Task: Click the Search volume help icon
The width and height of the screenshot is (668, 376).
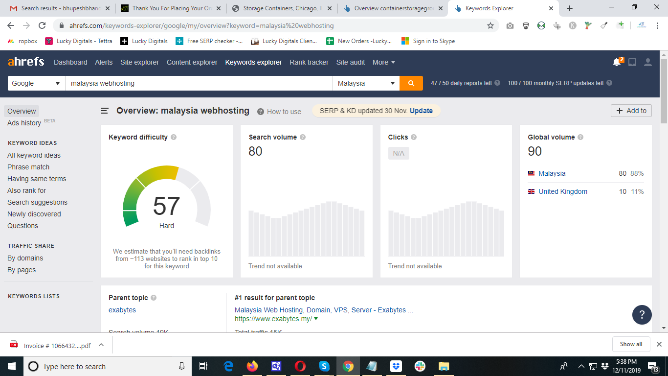Action: coord(303,137)
